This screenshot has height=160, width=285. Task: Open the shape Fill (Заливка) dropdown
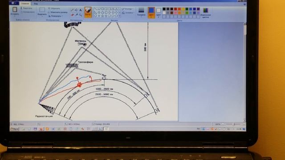point(128,13)
